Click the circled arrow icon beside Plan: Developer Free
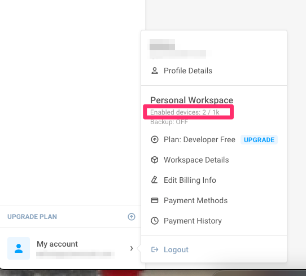Image resolution: width=306 pixels, height=276 pixels. (x=155, y=139)
